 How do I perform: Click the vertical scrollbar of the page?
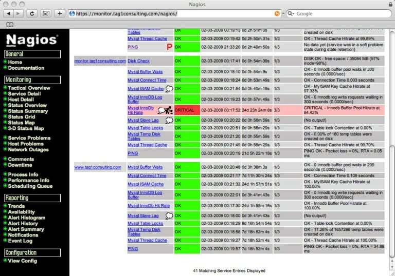[x=392, y=143]
